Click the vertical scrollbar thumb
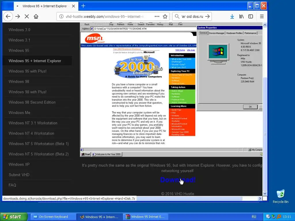Viewport: 295px width, 221px height. coord(265,134)
